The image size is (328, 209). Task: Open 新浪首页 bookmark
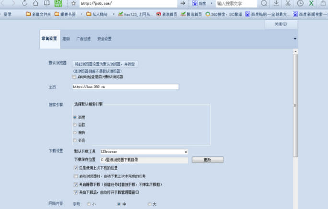167,14
